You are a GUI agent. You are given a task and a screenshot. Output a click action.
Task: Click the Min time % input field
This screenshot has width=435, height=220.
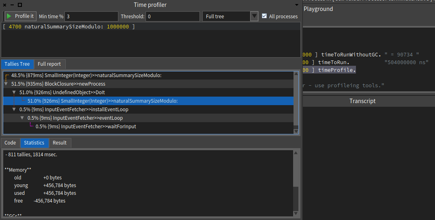tap(91, 16)
